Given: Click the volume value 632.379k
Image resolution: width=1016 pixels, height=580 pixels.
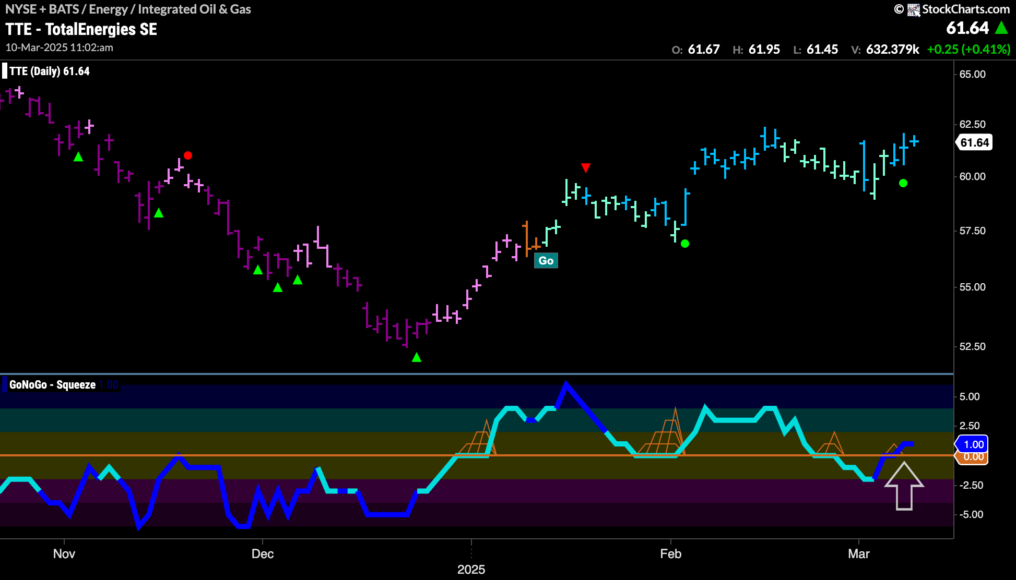Looking at the screenshot, I should pyautogui.click(x=893, y=50).
